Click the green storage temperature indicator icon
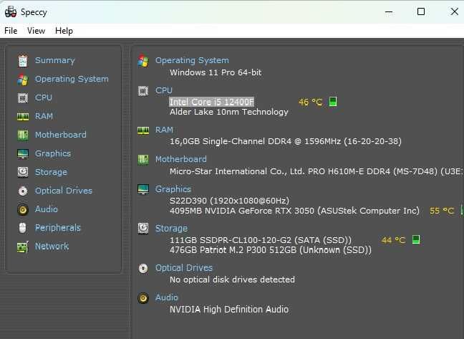 point(416,239)
